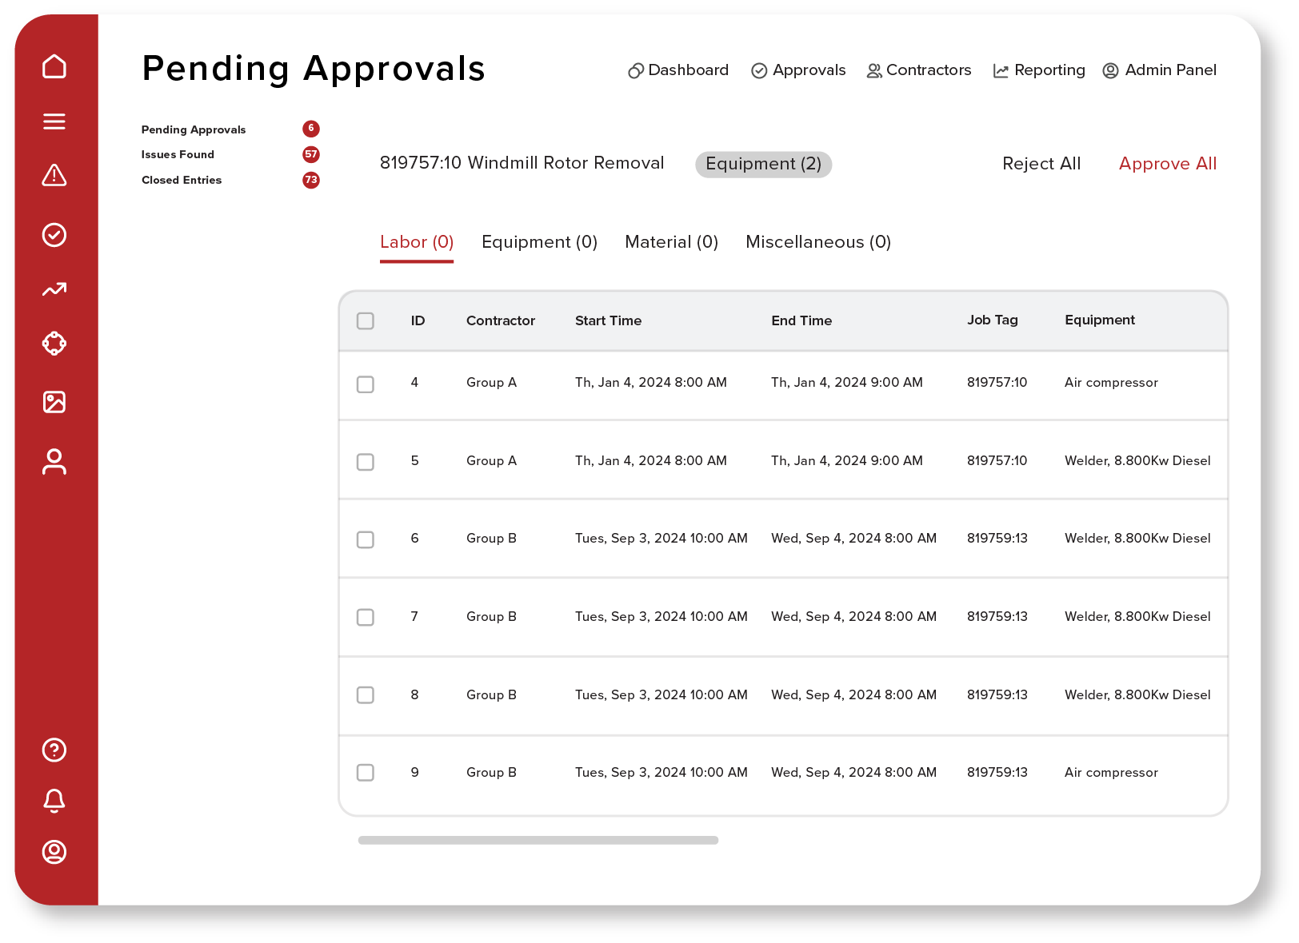Check the row with ID 9
This screenshot has height=943, width=1299.
[366, 773]
